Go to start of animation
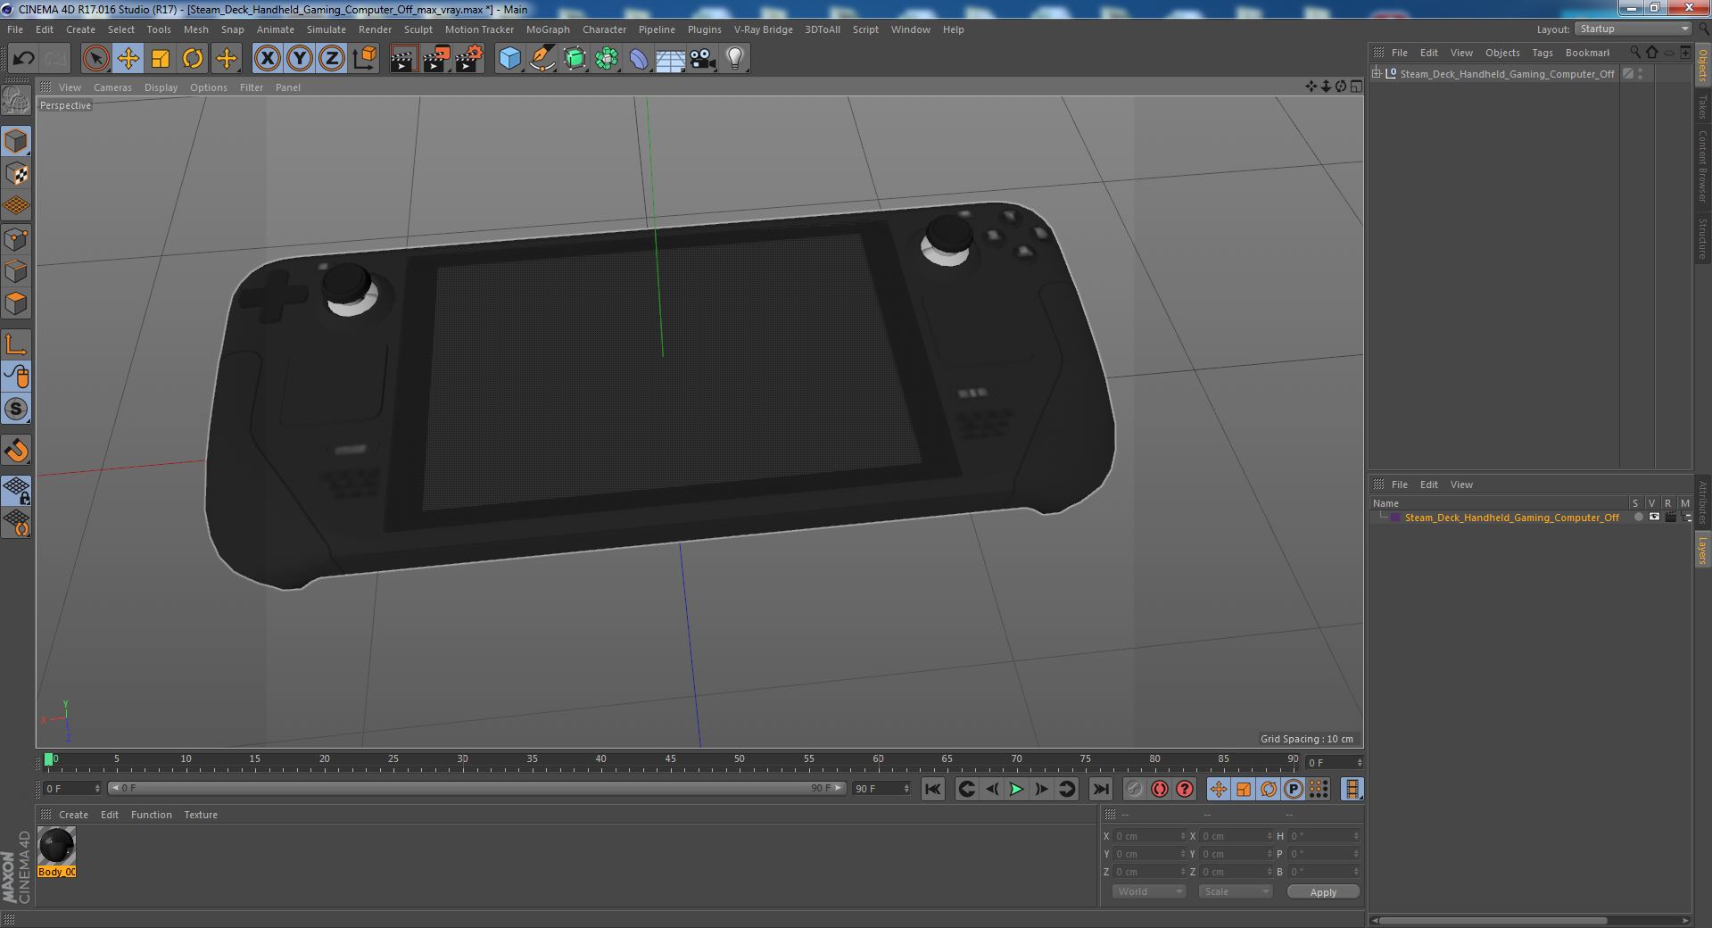 click(933, 789)
